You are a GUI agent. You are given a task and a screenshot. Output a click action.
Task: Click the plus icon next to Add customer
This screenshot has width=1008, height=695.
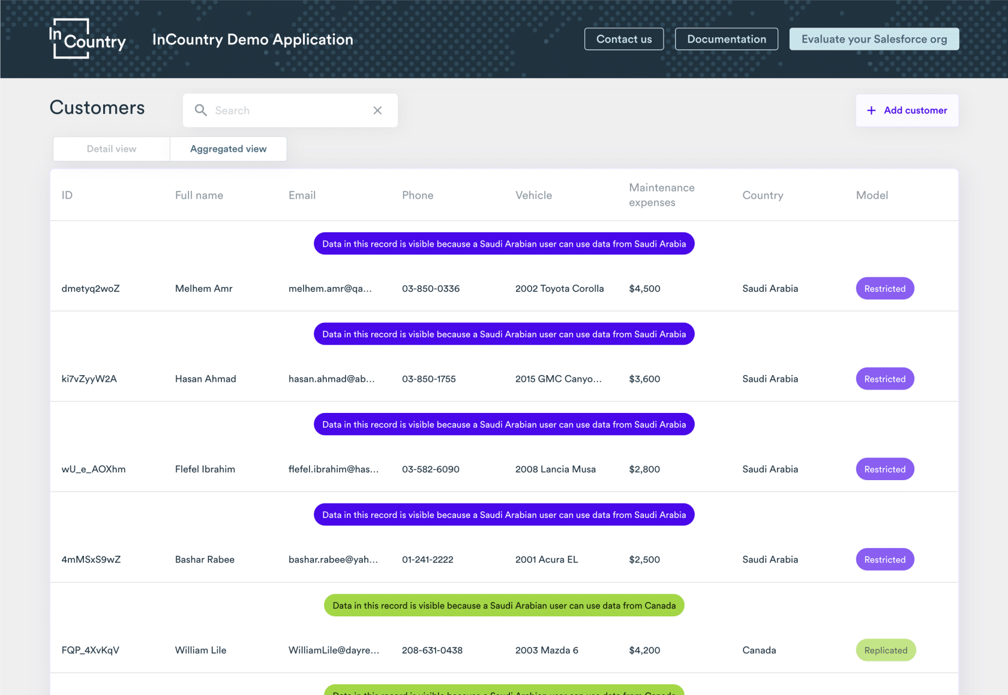point(871,110)
